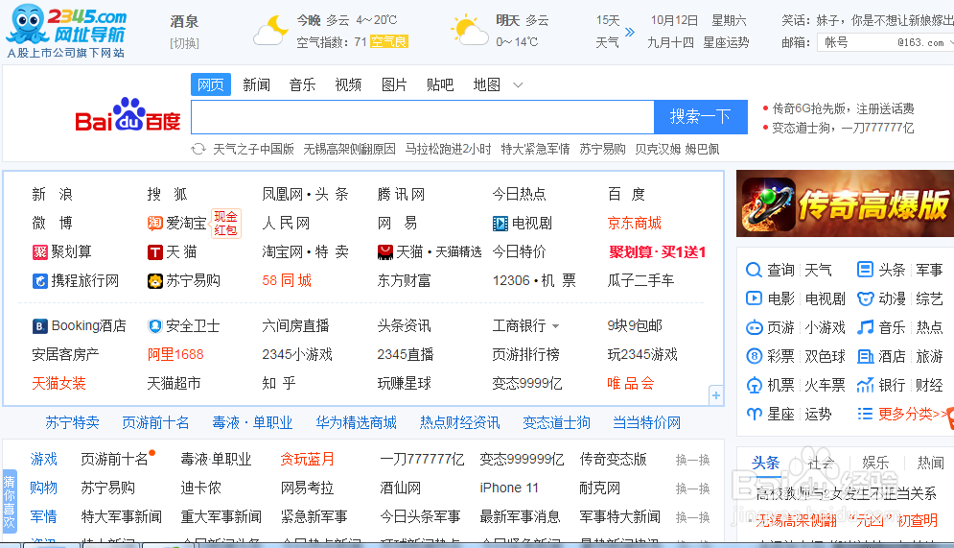Image resolution: width=954 pixels, height=548 pixels.
Task: Open the 双色球 link
Action: point(825,356)
